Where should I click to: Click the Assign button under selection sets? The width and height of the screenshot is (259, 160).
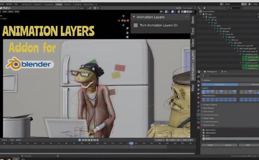pyautogui.click(x=210, y=145)
